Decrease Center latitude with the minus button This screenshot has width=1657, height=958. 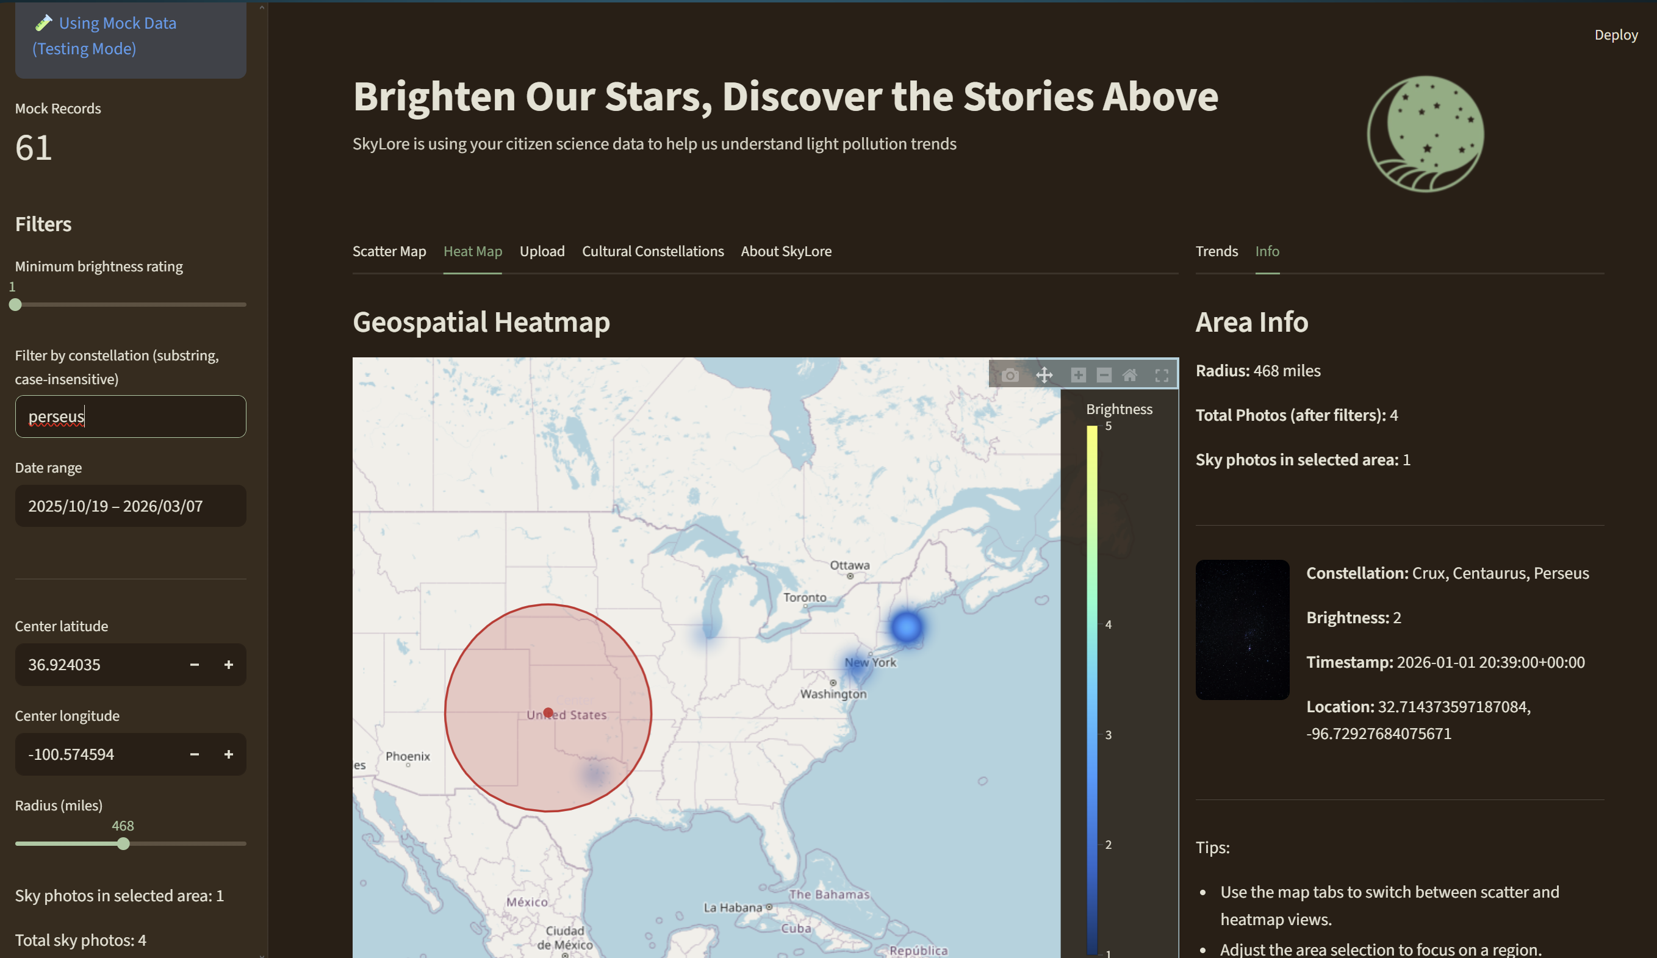(195, 664)
